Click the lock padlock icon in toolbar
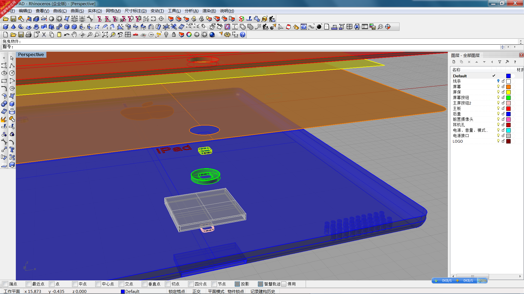The image size is (524, 294). point(174,35)
